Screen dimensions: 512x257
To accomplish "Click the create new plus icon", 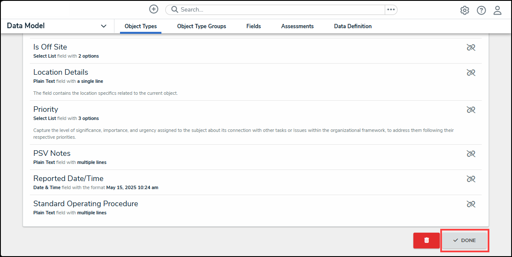I will (154, 9).
